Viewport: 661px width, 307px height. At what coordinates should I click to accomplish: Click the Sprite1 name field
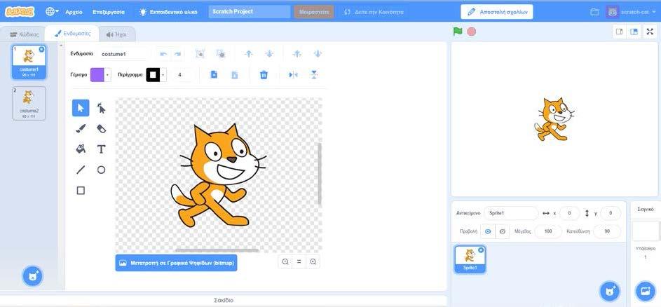(512, 213)
